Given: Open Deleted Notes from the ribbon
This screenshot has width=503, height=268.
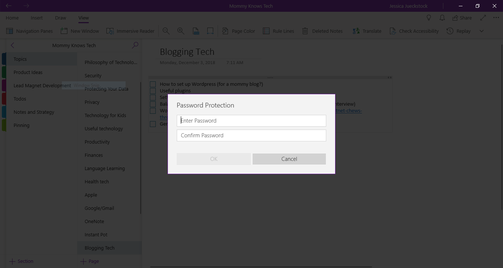Looking at the screenshot, I should (x=322, y=31).
